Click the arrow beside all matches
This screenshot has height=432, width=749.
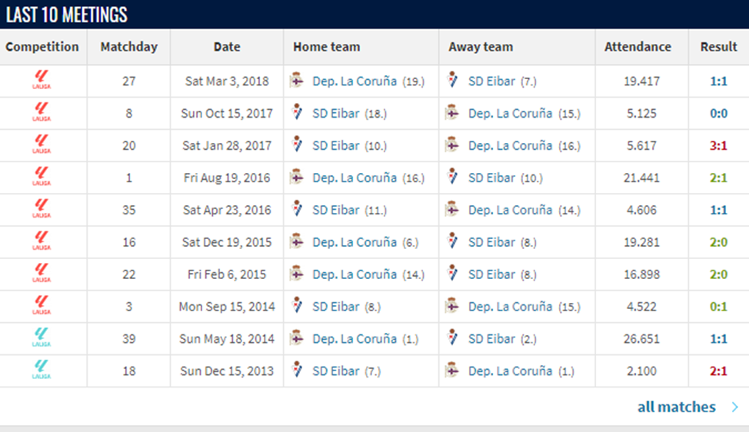click(735, 407)
